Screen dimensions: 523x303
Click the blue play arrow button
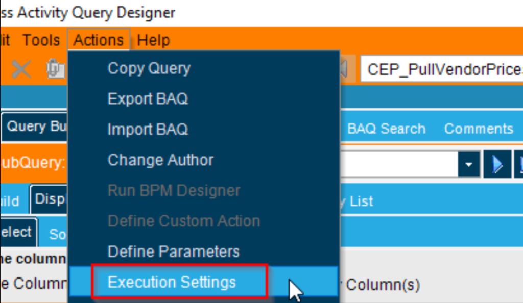(497, 164)
